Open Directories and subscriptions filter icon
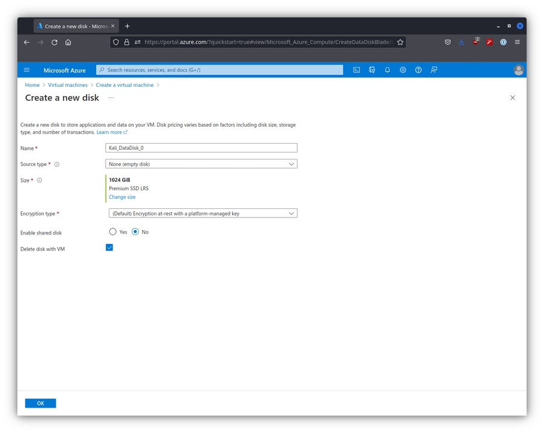The width and height of the screenshot is (544, 433). (x=372, y=70)
